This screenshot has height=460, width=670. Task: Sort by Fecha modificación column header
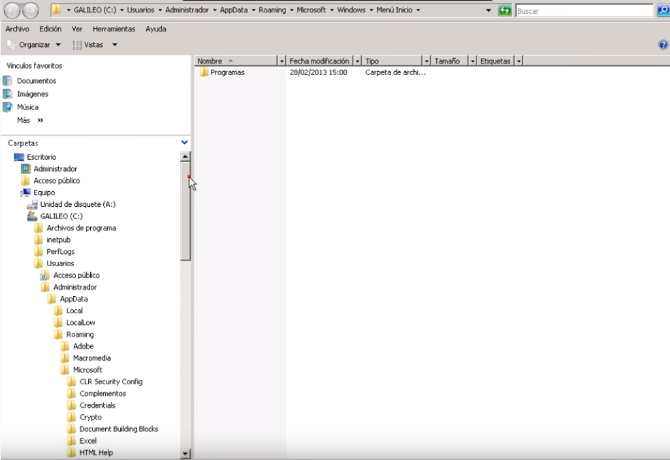[319, 61]
